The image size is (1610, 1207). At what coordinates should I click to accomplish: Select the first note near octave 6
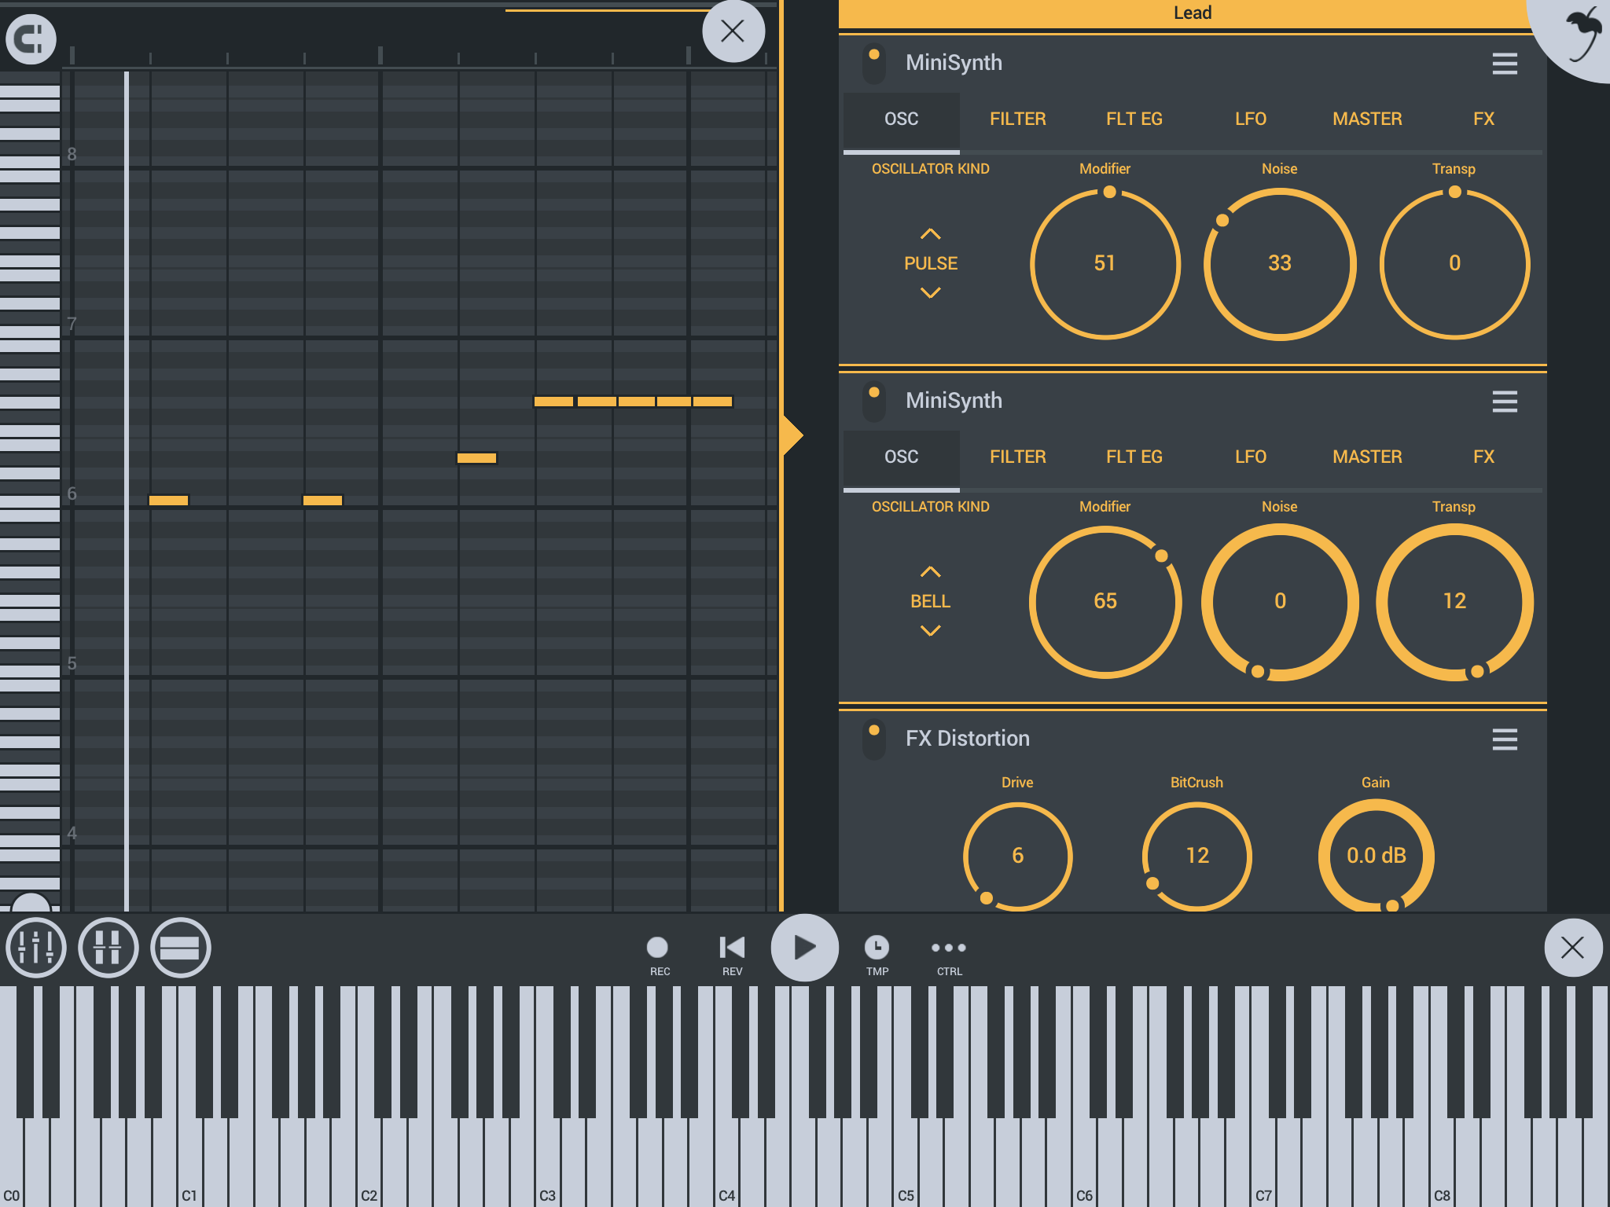click(168, 501)
